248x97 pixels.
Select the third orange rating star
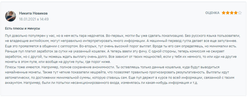[232, 13]
